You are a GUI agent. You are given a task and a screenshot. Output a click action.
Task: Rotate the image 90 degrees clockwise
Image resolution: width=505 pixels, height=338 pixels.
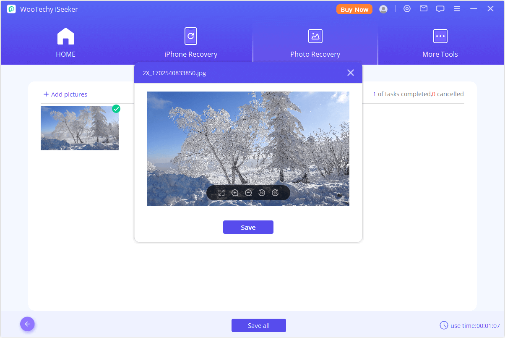(275, 193)
